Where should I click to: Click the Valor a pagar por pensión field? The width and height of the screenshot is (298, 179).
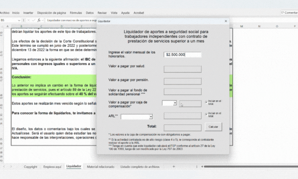pyautogui.click(x=182, y=81)
